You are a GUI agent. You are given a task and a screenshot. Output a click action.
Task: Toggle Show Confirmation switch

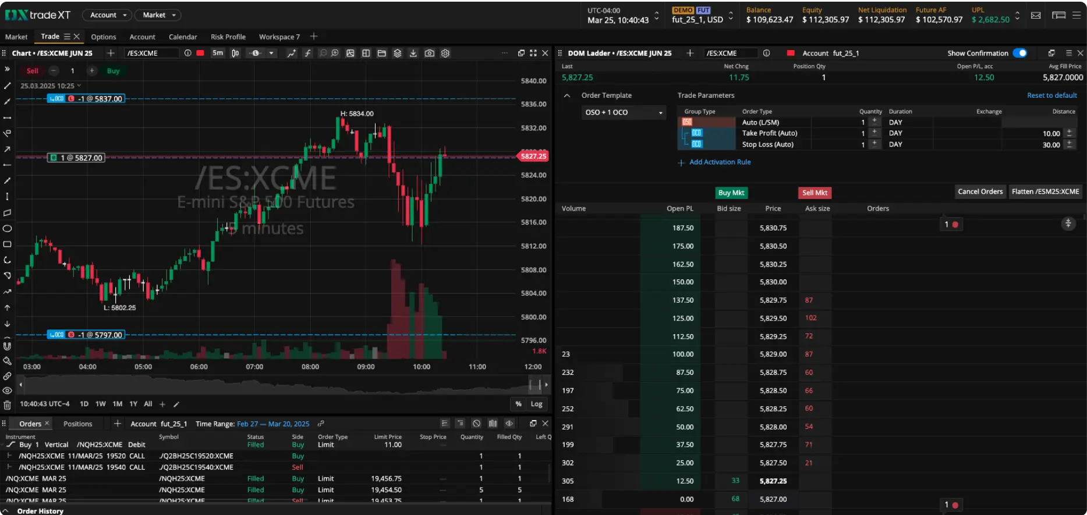tap(1019, 53)
